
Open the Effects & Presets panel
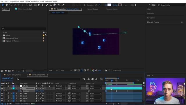click(x=153, y=22)
